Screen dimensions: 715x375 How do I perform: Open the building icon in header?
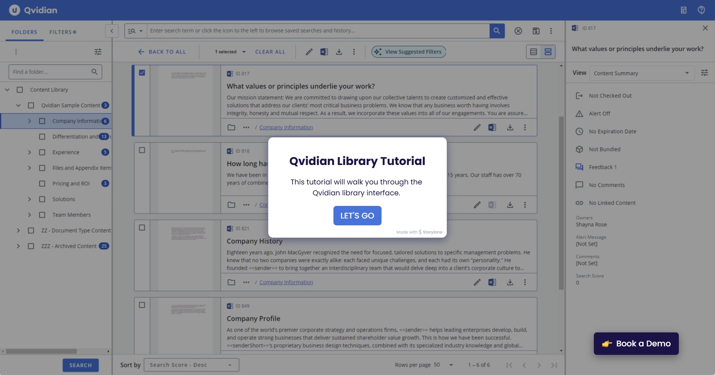pos(684,10)
